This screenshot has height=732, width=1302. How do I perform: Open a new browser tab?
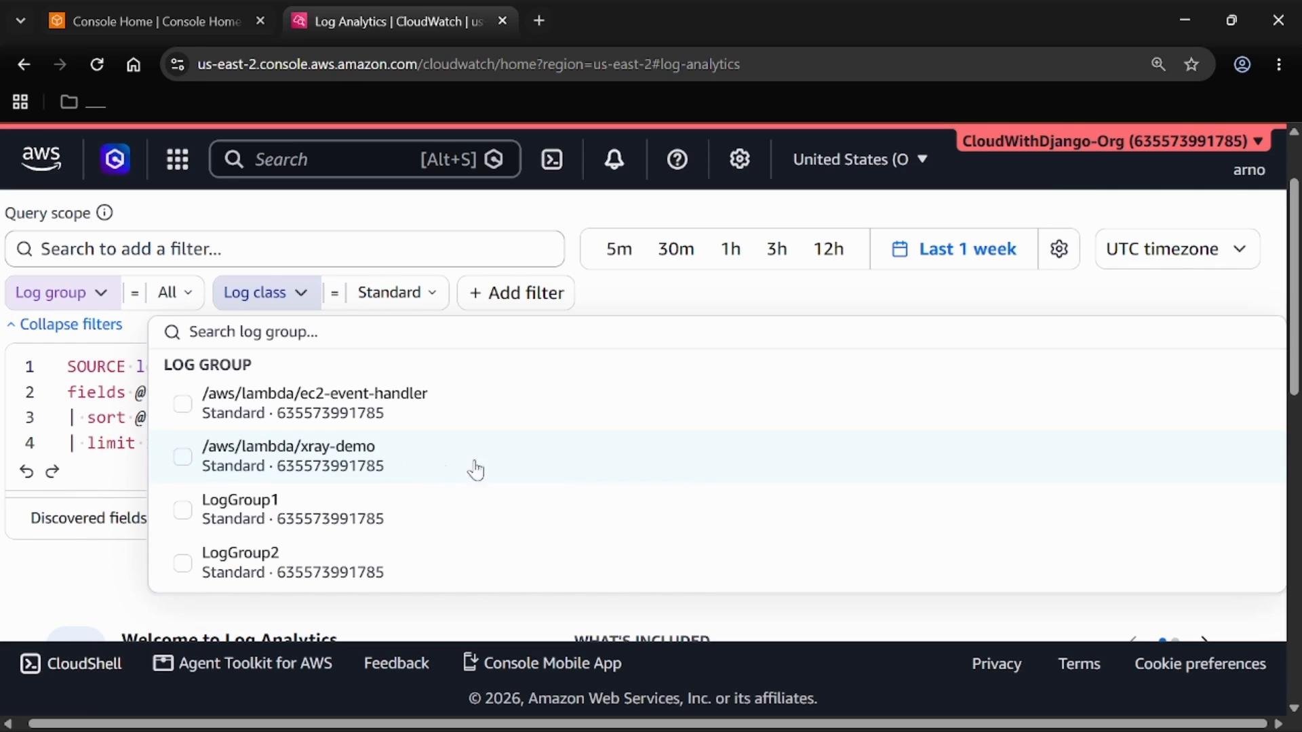(x=539, y=21)
